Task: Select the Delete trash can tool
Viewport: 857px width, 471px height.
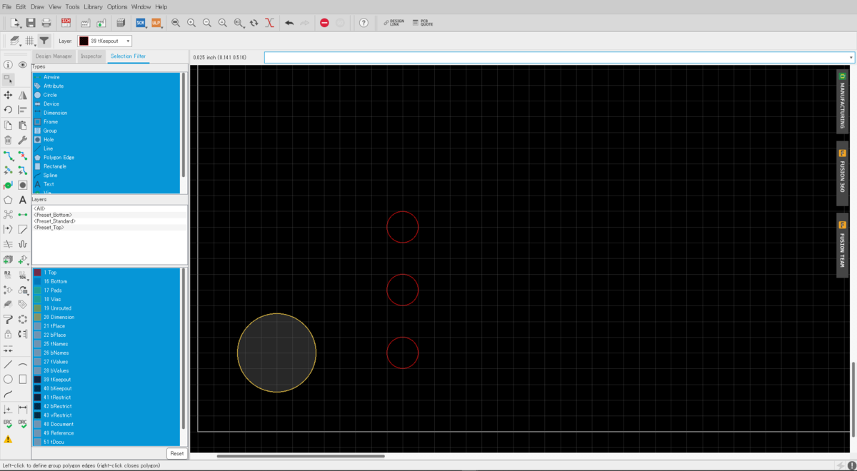Action: pyautogui.click(x=8, y=141)
